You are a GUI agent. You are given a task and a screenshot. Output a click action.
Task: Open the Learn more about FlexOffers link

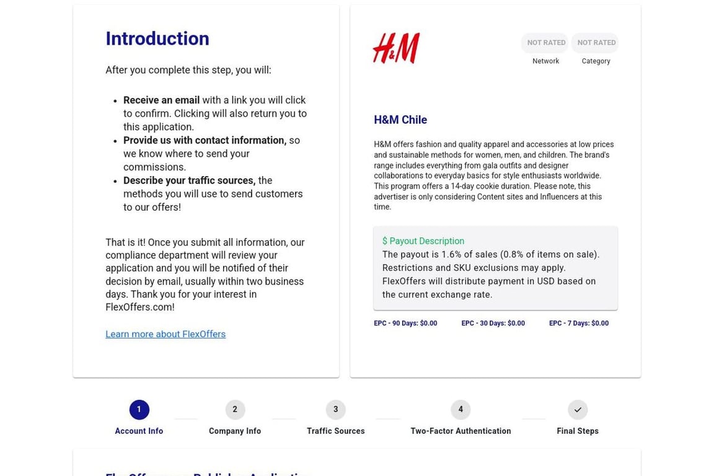tap(165, 334)
